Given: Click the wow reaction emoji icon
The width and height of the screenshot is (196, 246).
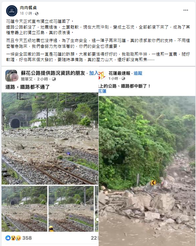Looking at the screenshot, I should pos(13,238).
